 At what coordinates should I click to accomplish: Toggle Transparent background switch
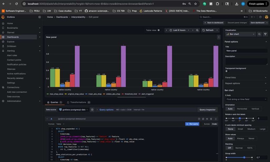pos(227,71)
